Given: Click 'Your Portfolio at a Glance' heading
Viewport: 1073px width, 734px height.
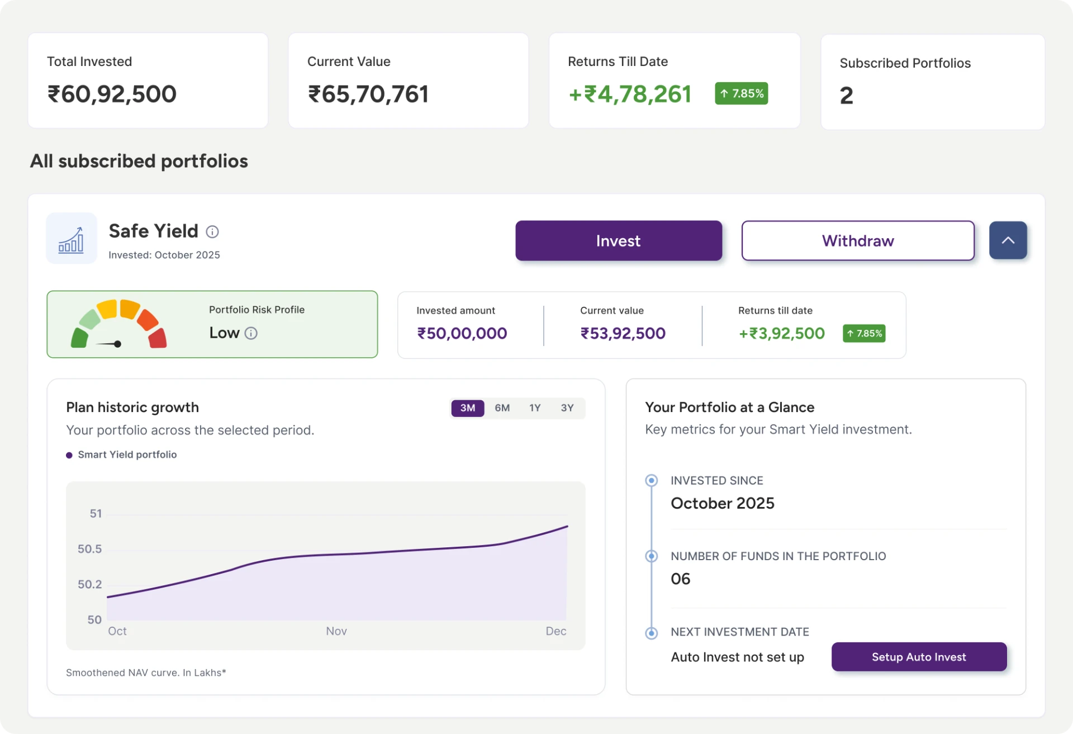Looking at the screenshot, I should click(729, 407).
